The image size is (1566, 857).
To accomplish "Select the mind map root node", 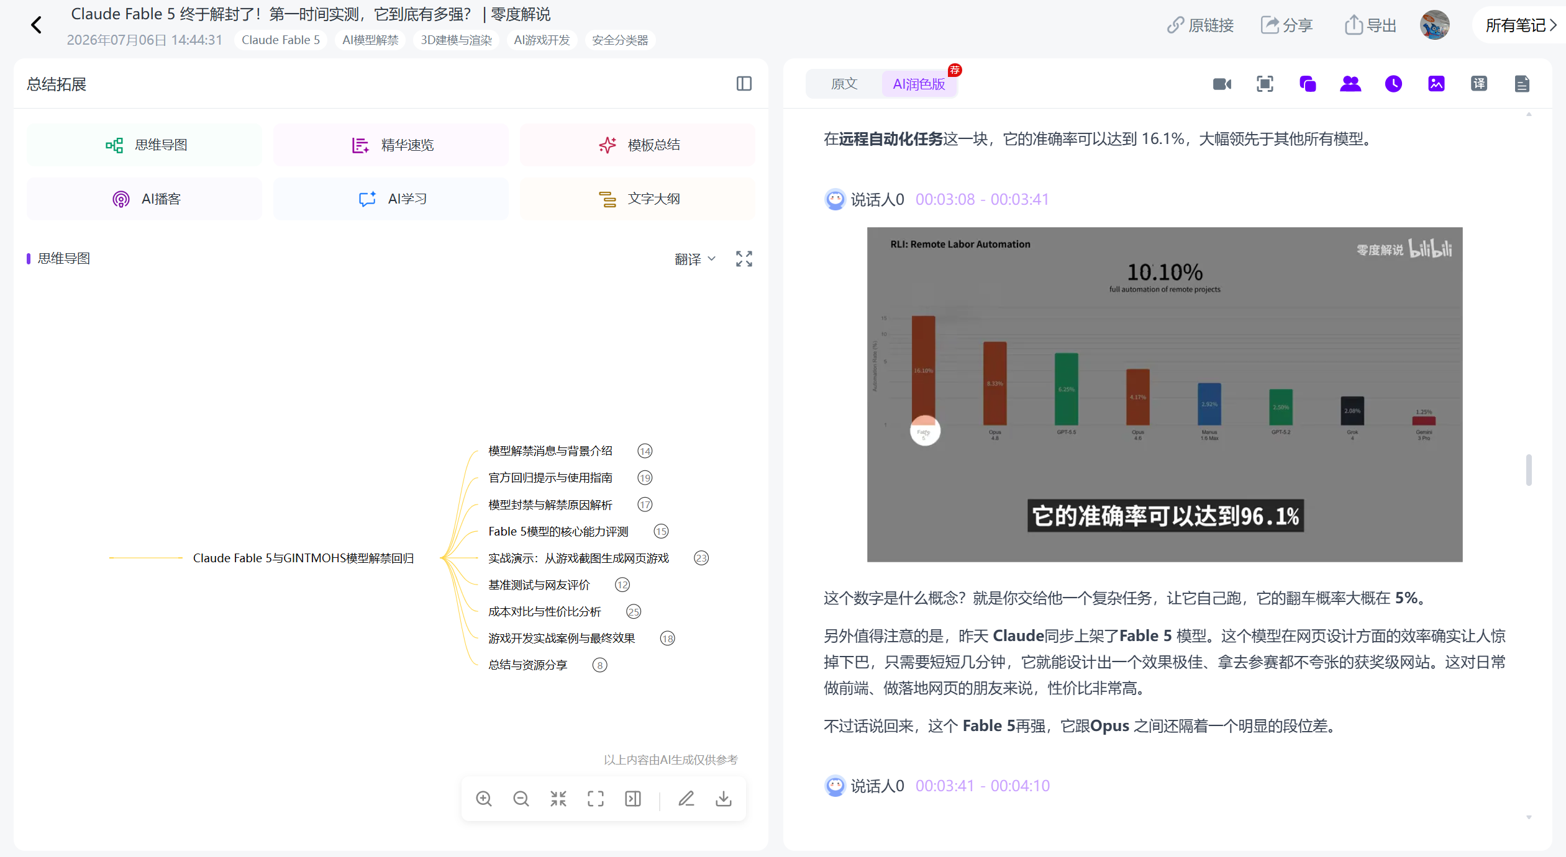I will tap(303, 559).
